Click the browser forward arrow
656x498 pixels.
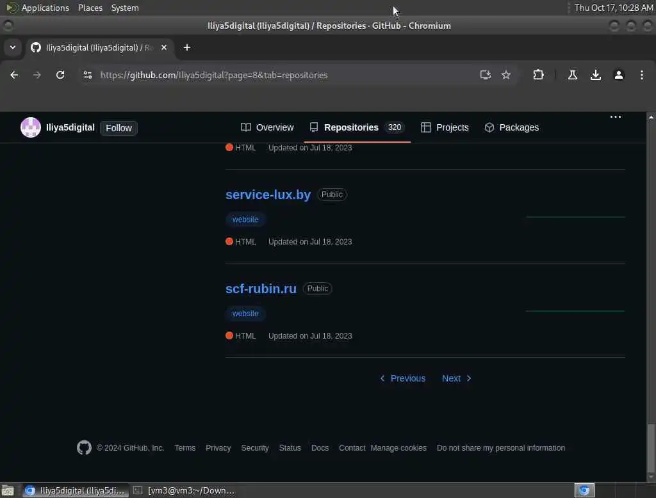(37, 75)
